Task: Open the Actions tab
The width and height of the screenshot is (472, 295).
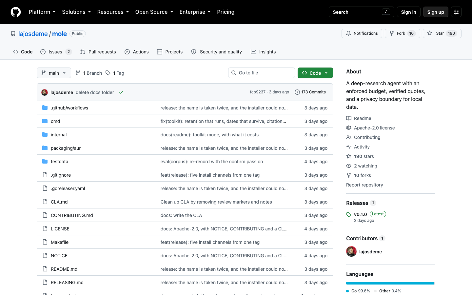Action: (137, 52)
